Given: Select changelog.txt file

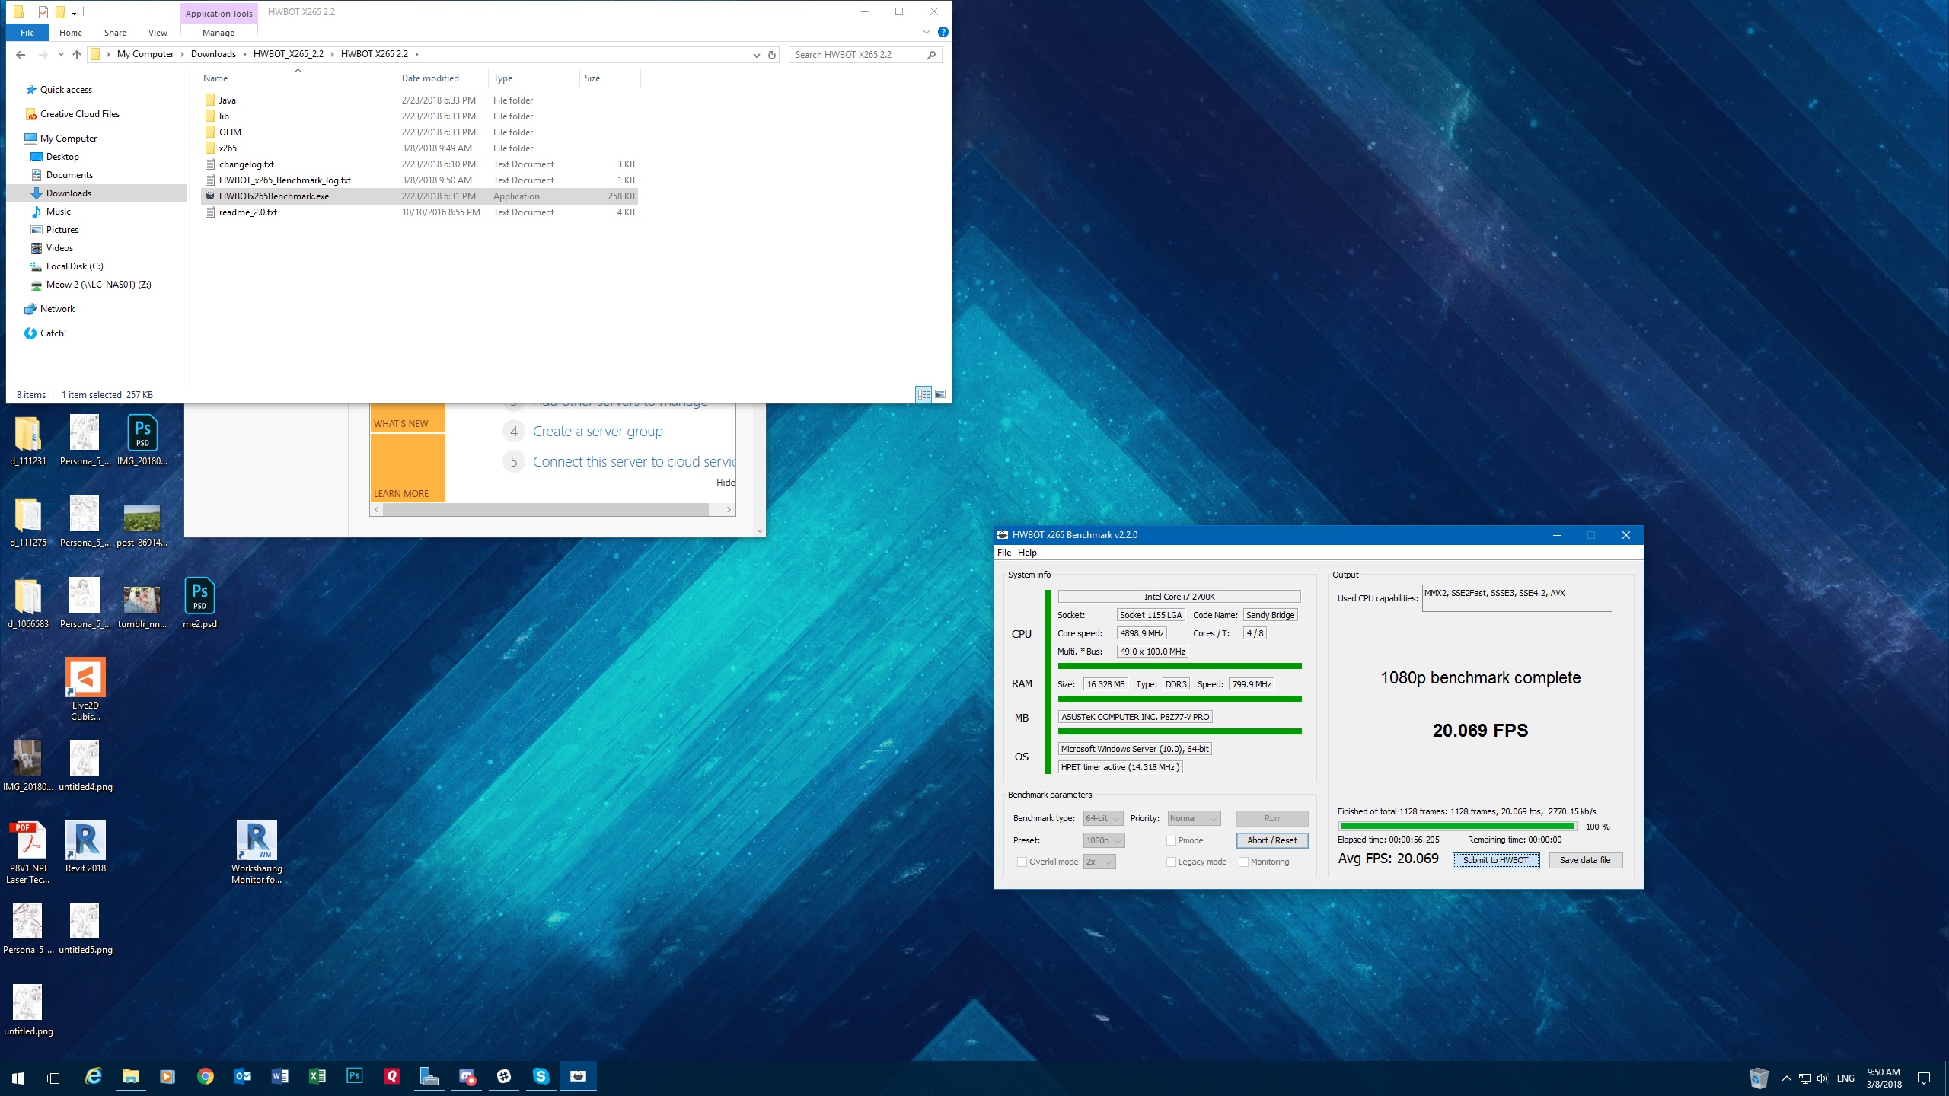Looking at the screenshot, I should click(419, 164).
